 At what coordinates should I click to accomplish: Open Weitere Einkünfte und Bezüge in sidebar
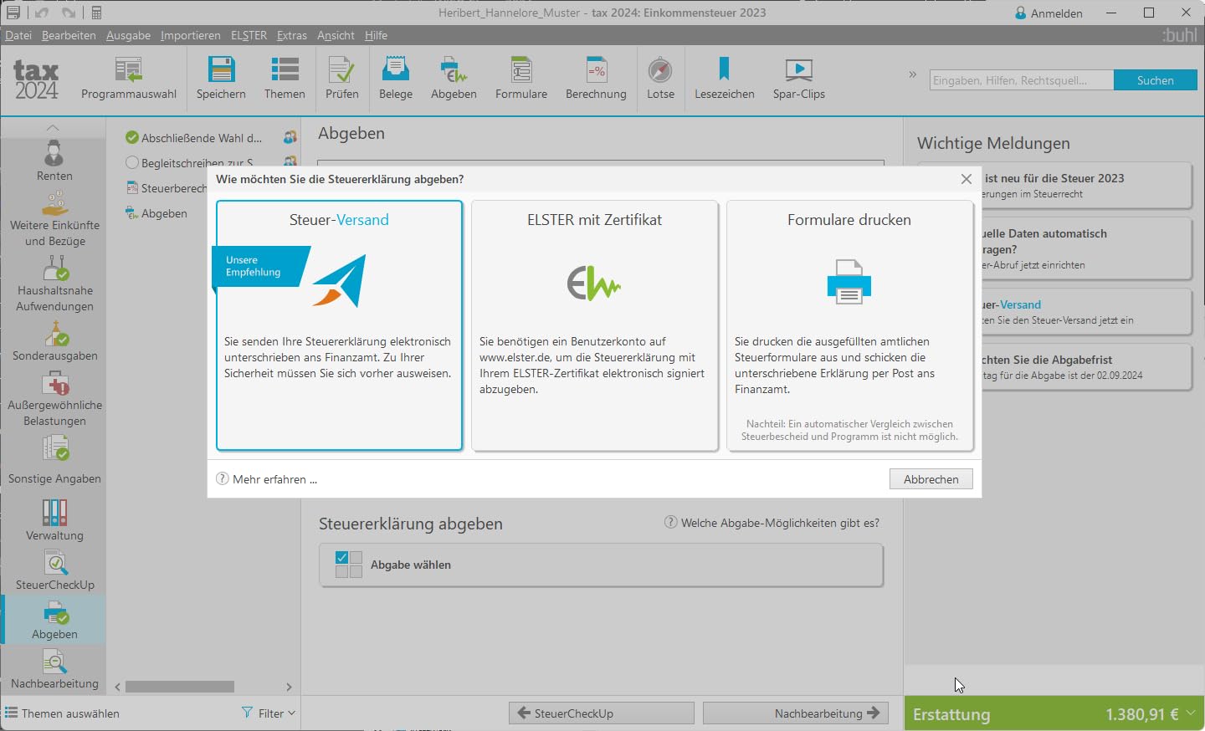coord(54,220)
